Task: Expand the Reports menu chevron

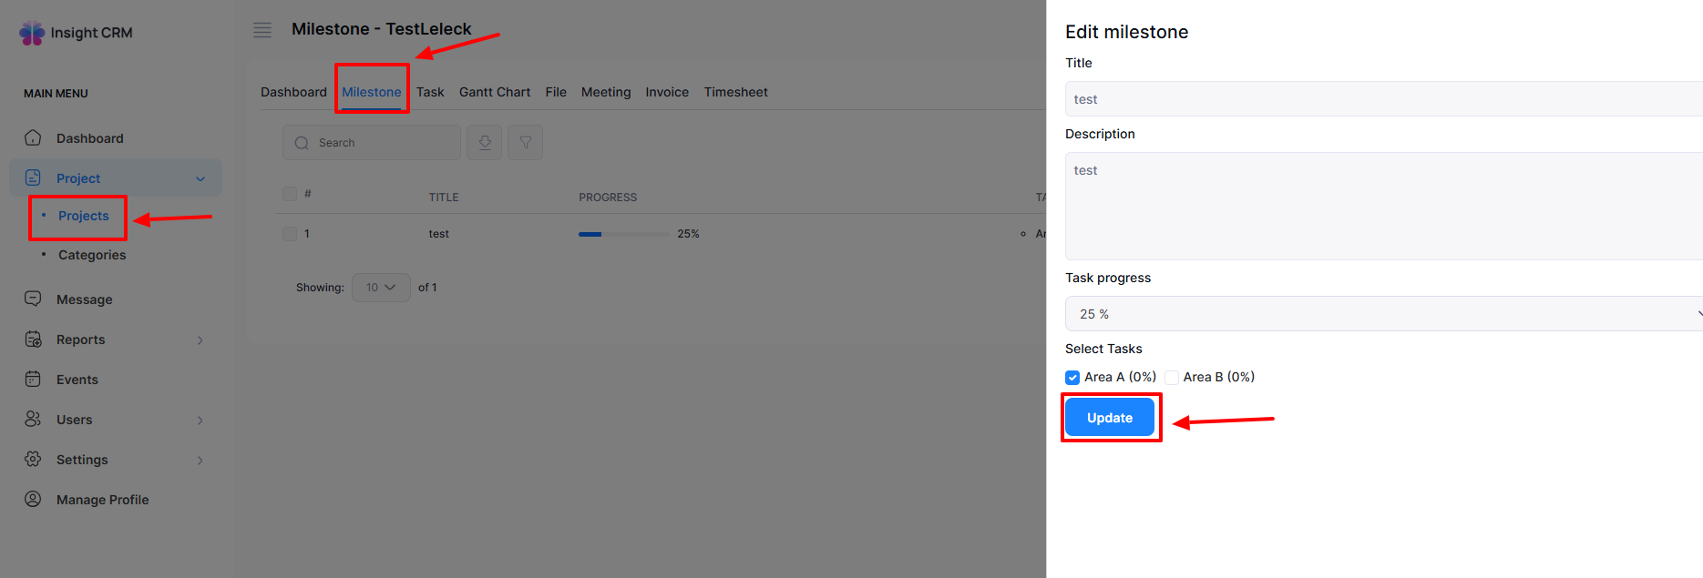Action: coord(200,340)
